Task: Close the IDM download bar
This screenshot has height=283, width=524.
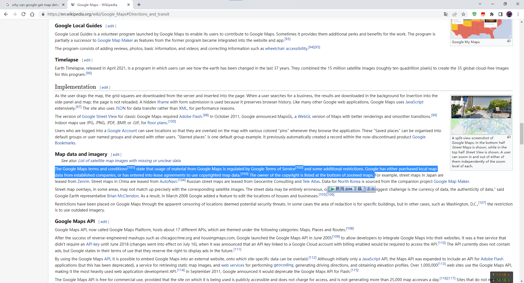Action: (373, 189)
